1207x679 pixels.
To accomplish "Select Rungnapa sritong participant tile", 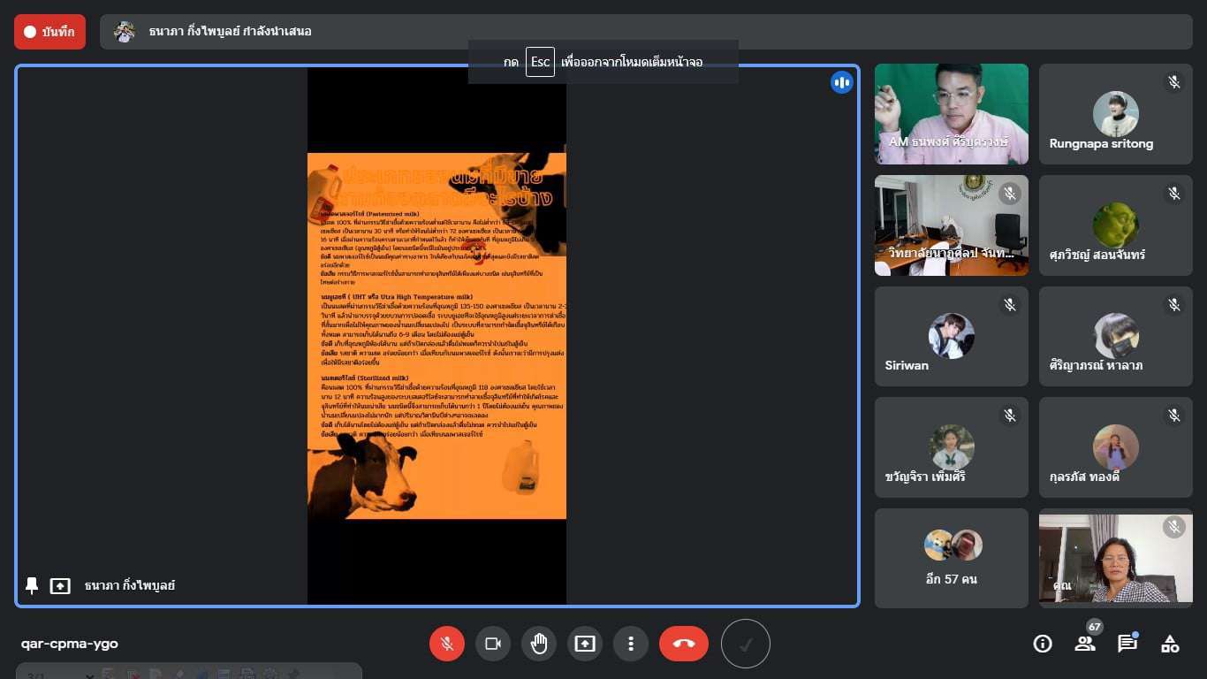I will (1115, 114).
